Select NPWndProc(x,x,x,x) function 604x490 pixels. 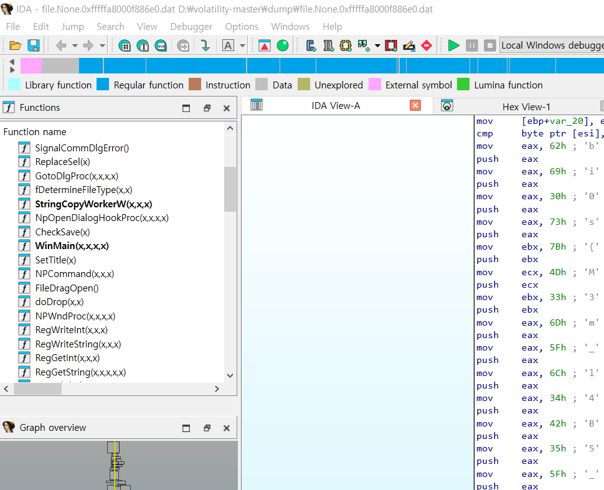point(75,316)
